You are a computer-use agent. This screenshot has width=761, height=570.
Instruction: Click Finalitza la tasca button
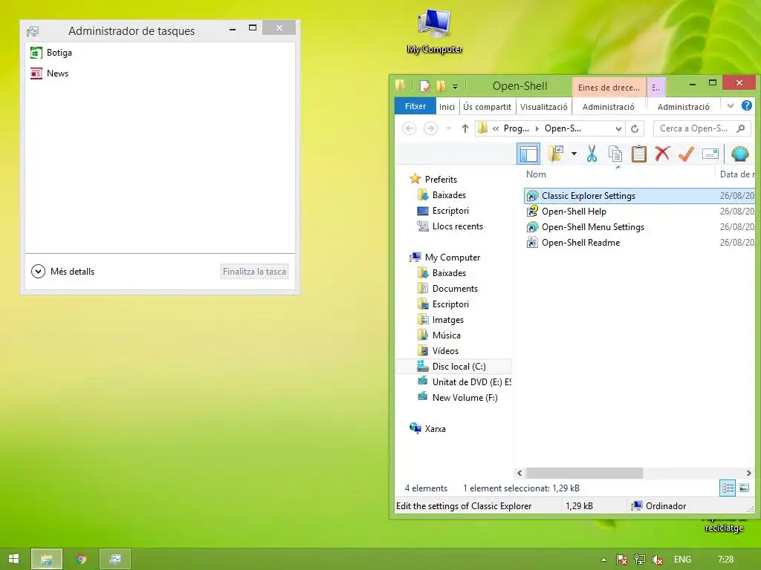pos(254,272)
